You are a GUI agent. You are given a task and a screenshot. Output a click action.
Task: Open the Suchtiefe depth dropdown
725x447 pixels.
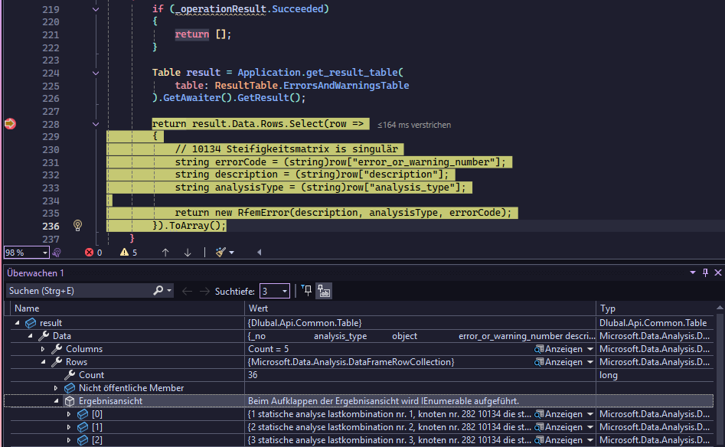tap(275, 291)
